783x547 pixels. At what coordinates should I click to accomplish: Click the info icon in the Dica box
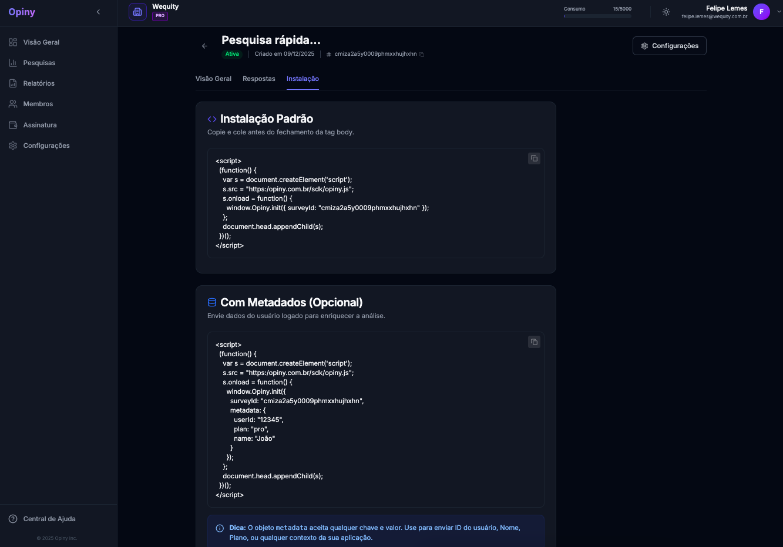coord(220,528)
